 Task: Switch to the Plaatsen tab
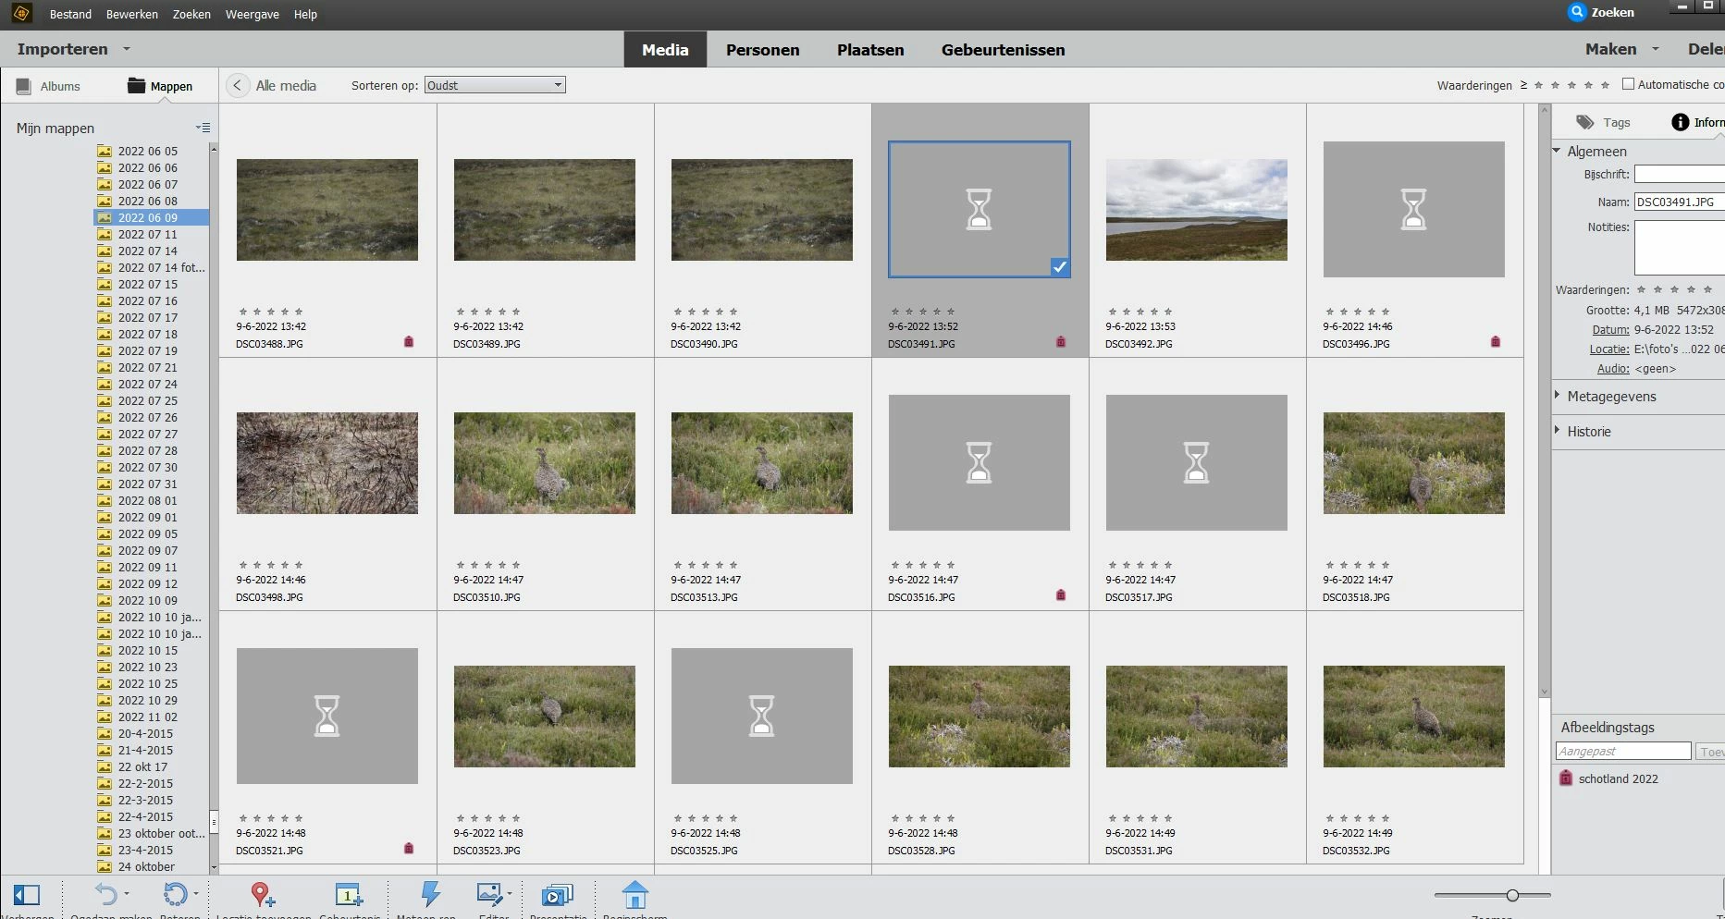[x=870, y=50]
